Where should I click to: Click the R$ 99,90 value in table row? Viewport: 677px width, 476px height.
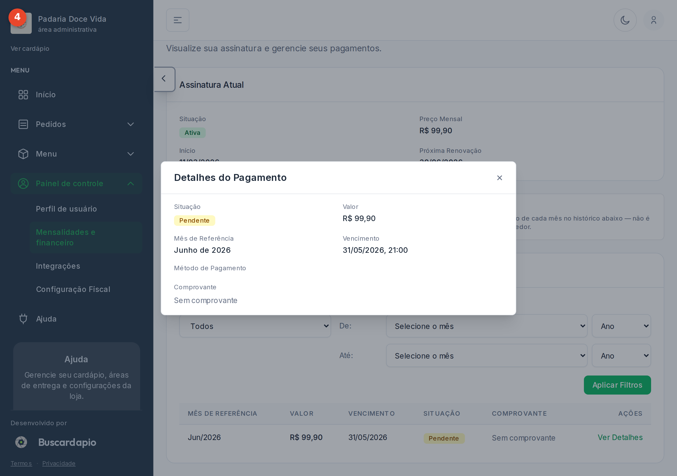click(x=306, y=437)
